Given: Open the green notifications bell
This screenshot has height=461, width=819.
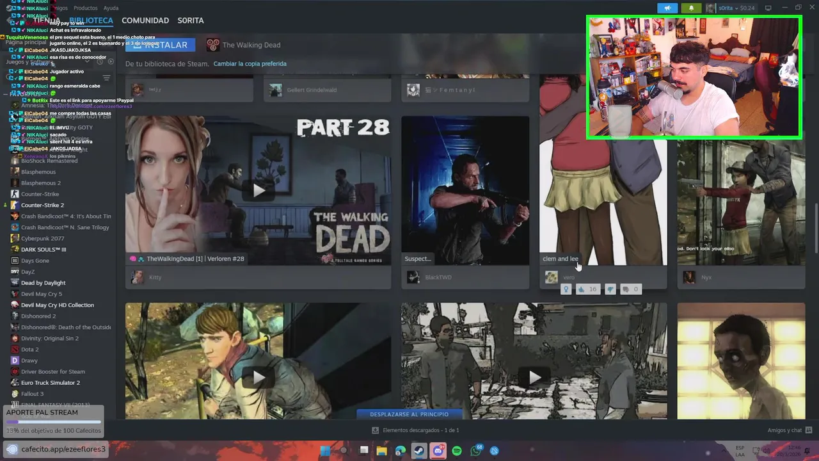Looking at the screenshot, I should pyautogui.click(x=691, y=8).
